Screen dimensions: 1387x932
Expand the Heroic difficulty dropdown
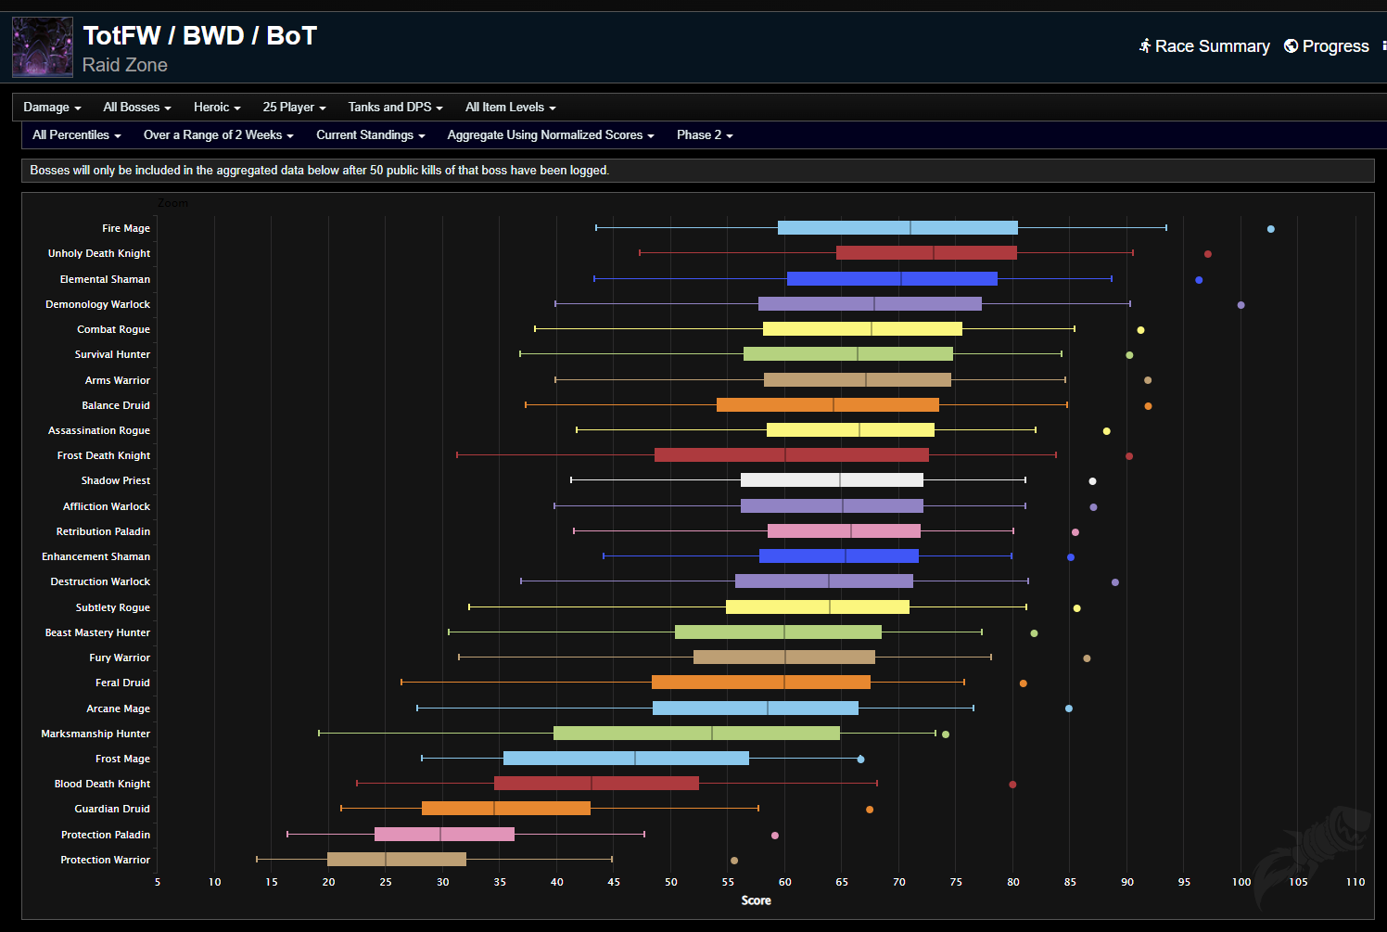click(217, 108)
